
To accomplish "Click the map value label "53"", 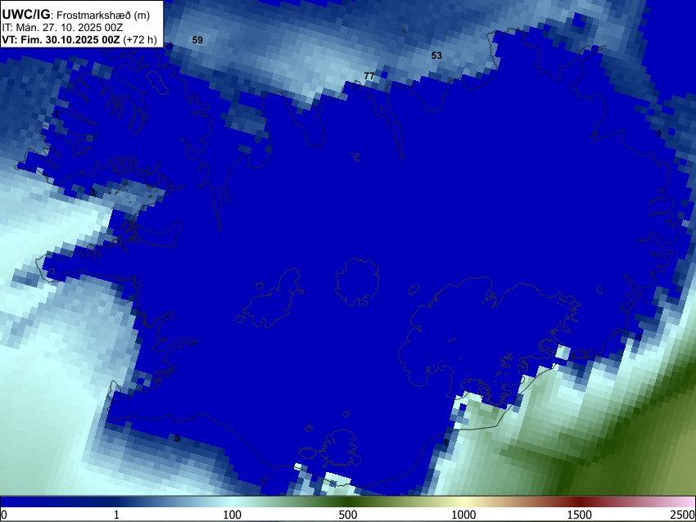I will coord(436,56).
